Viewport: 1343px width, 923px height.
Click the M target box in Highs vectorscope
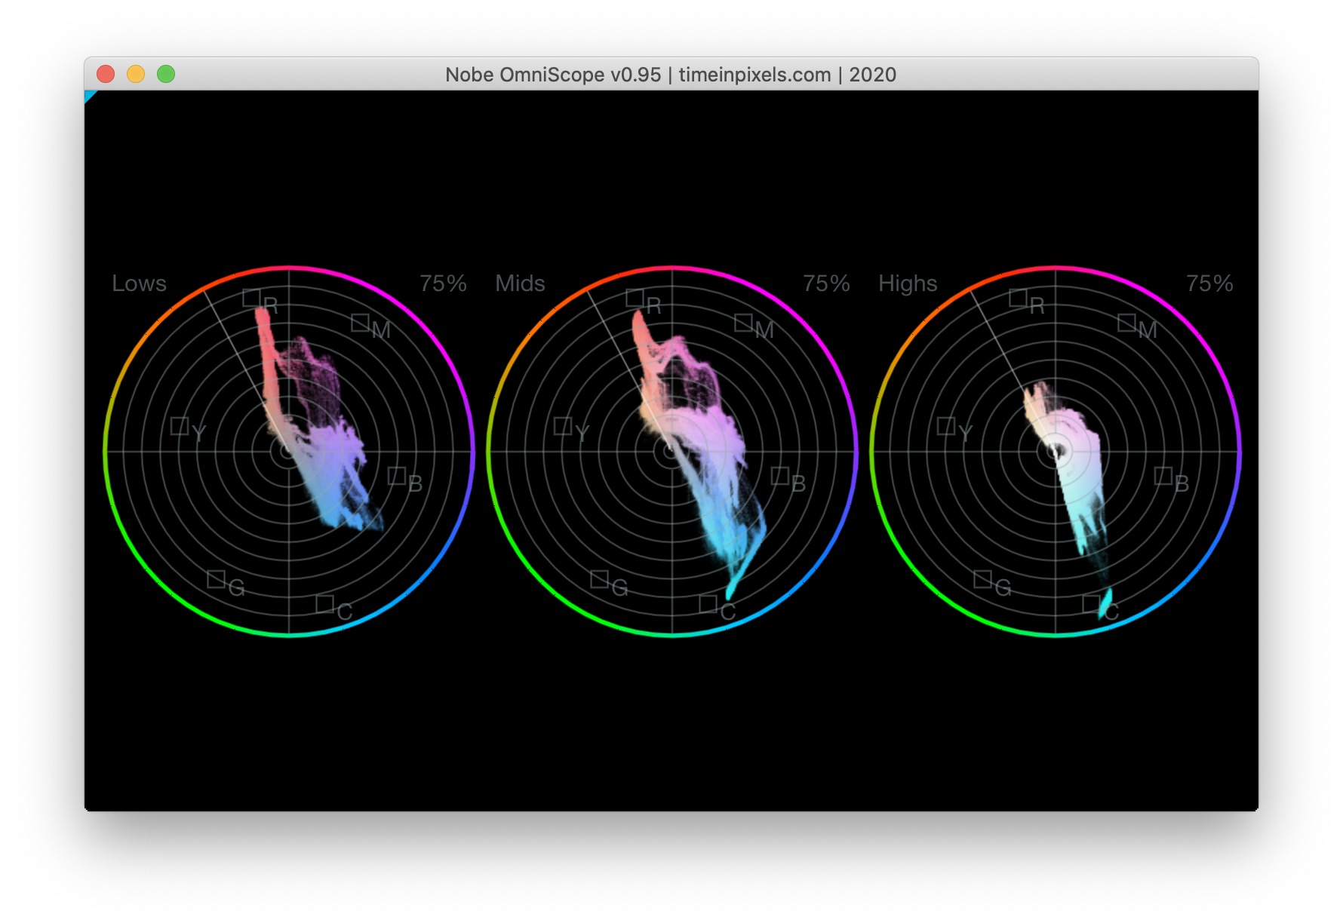[1126, 323]
